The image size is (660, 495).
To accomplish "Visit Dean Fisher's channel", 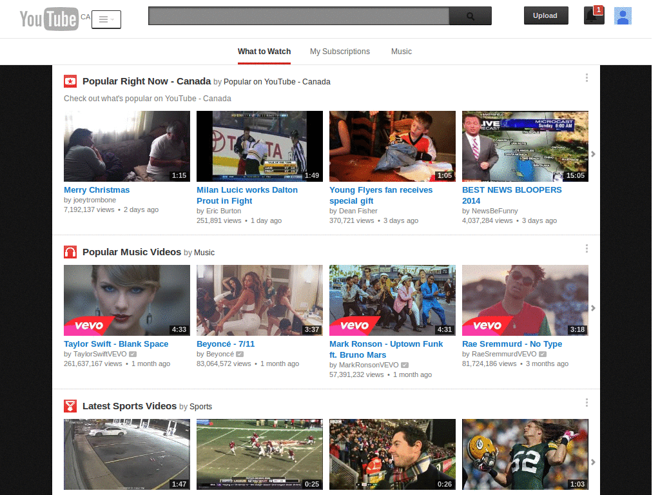I will point(358,211).
